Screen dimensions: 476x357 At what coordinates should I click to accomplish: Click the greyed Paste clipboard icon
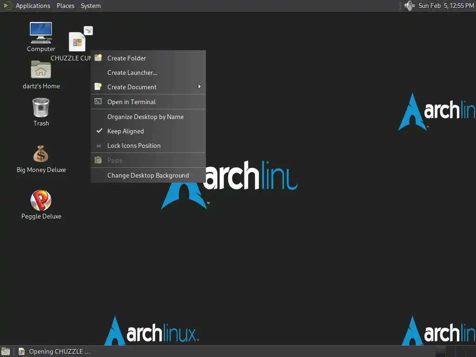[x=98, y=160]
